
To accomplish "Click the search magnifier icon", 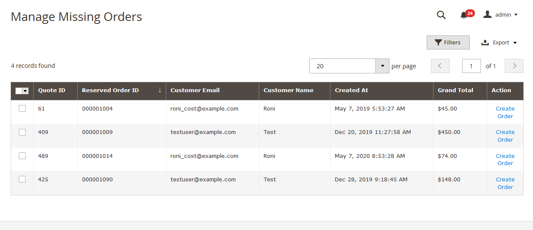I will pyautogui.click(x=441, y=15).
